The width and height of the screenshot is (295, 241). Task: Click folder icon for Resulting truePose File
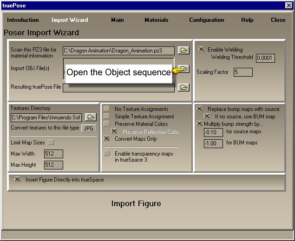click(x=184, y=87)
